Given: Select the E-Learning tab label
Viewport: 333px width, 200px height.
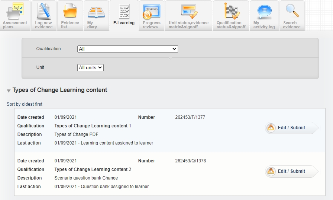Looking at the screenshot, I should (x=124, y=23).
